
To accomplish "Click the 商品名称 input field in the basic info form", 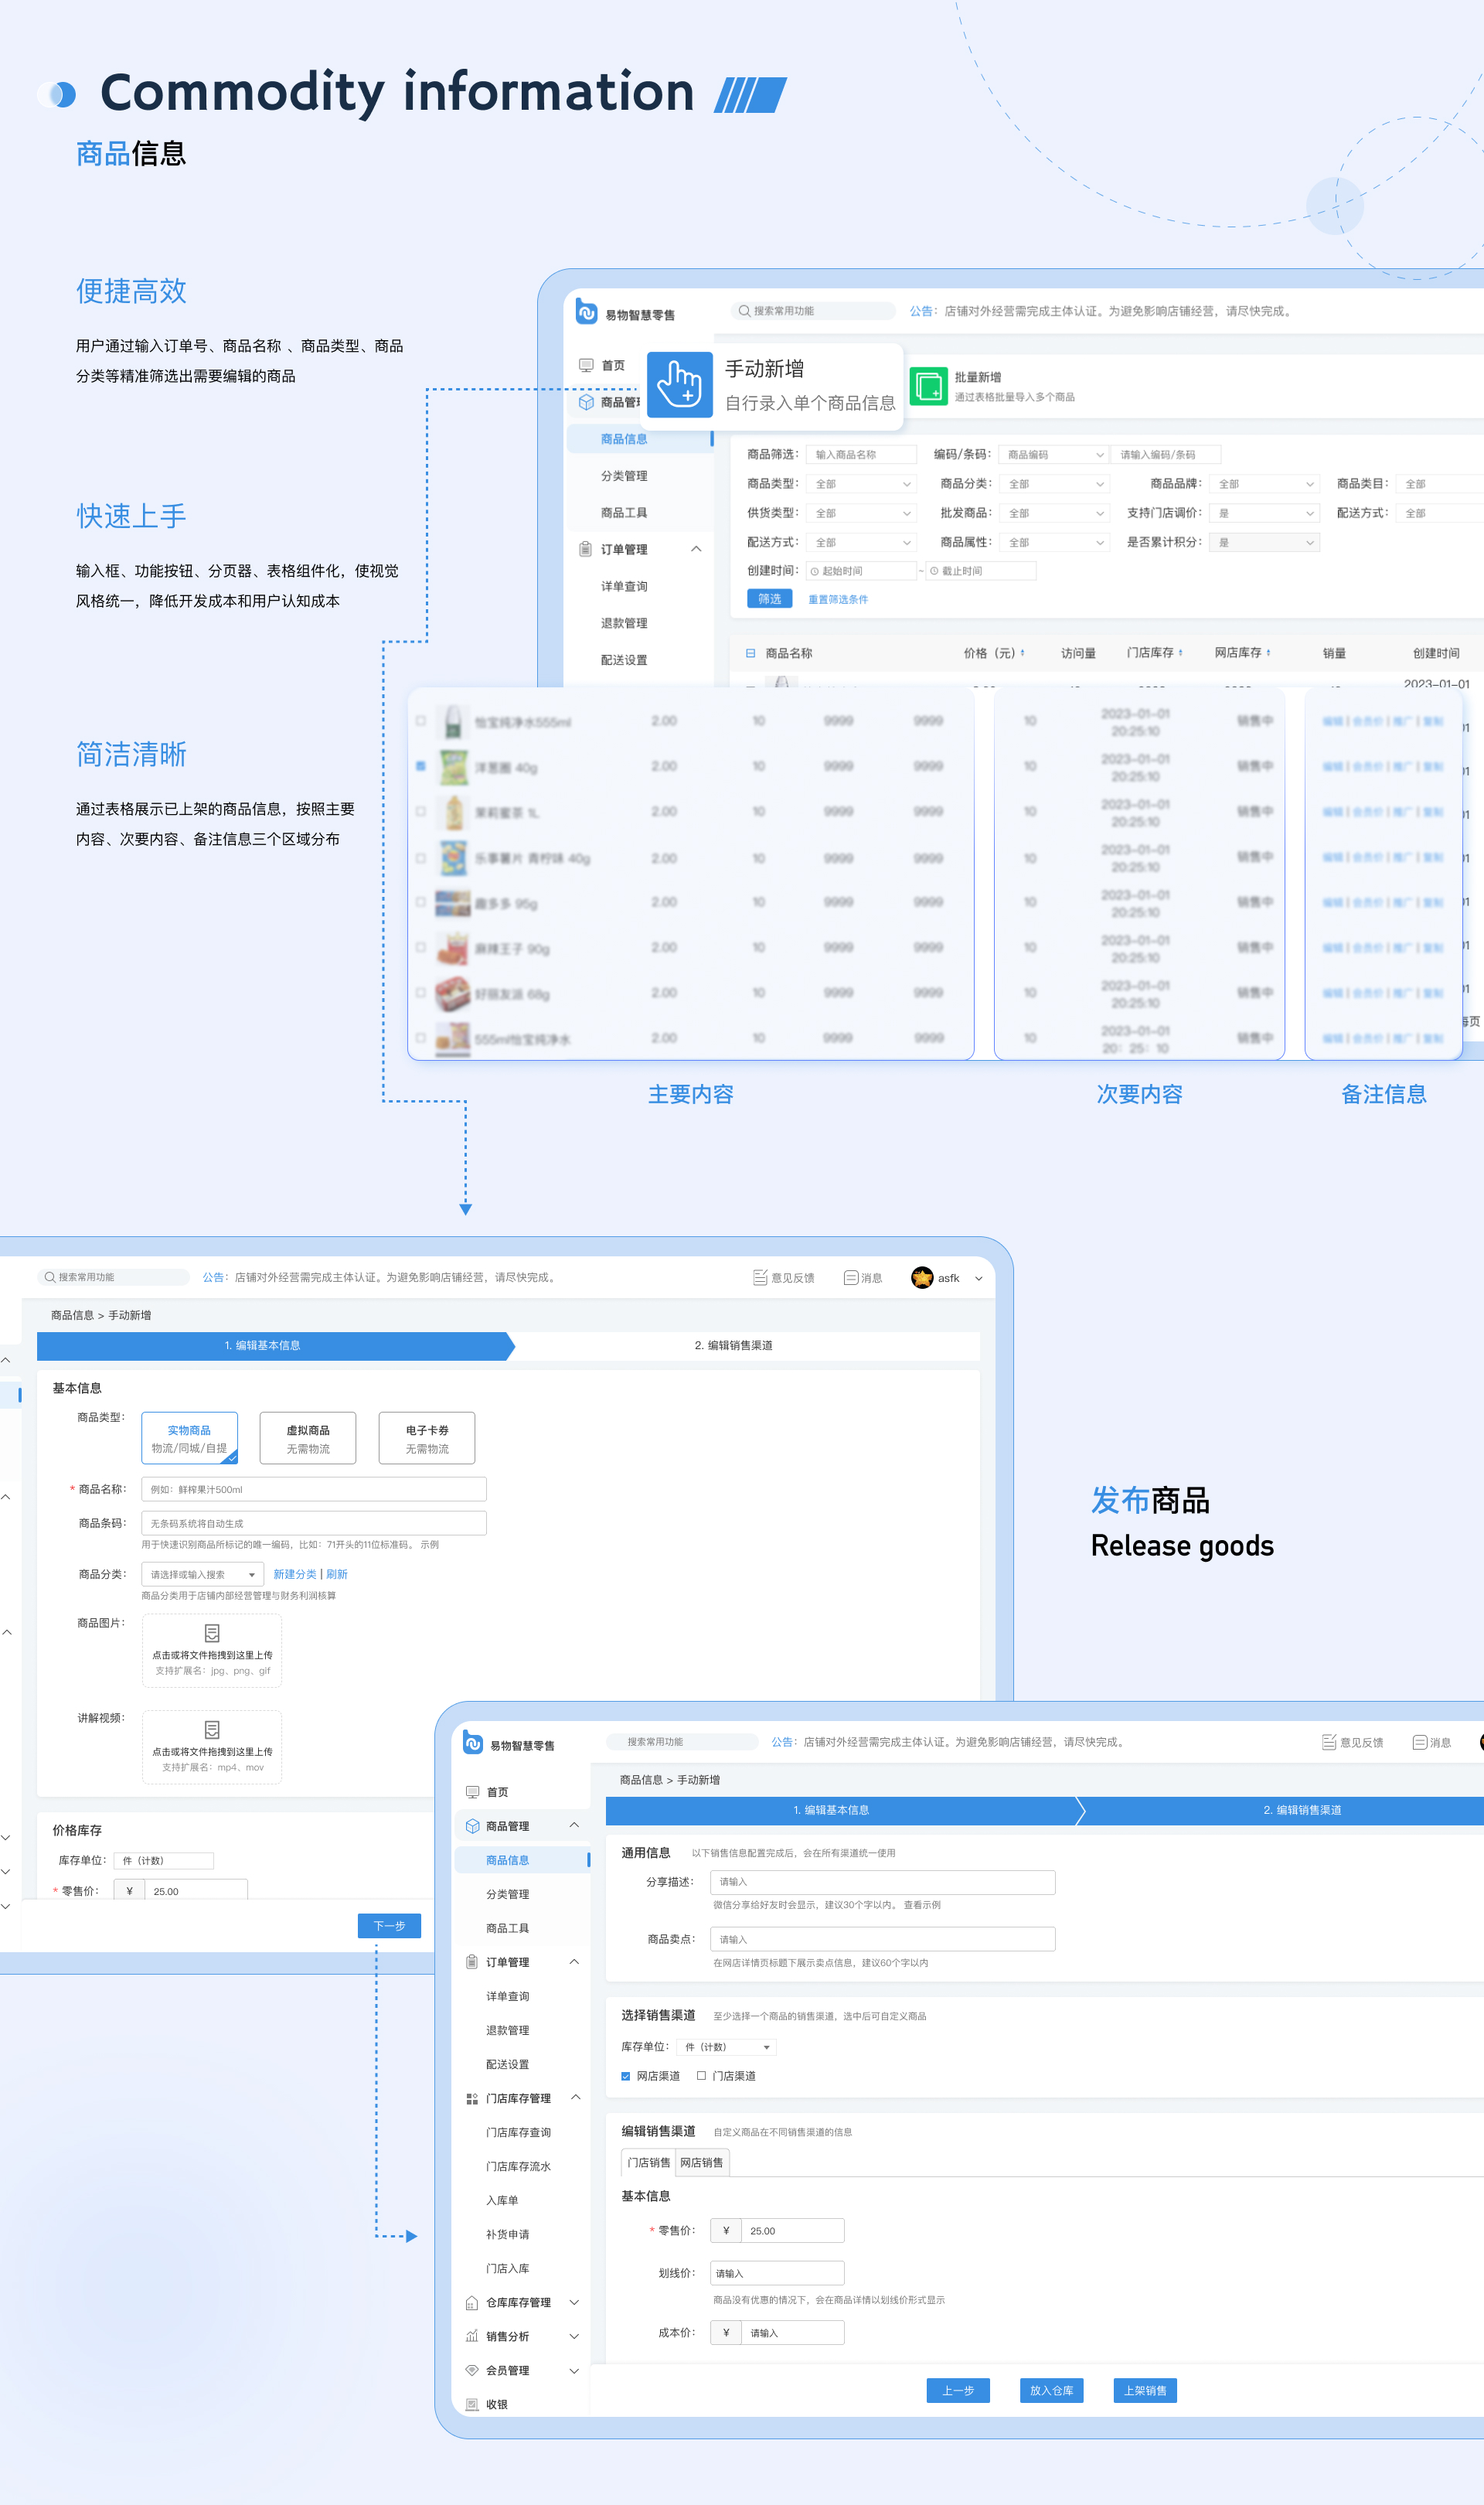I will 314,1489.
